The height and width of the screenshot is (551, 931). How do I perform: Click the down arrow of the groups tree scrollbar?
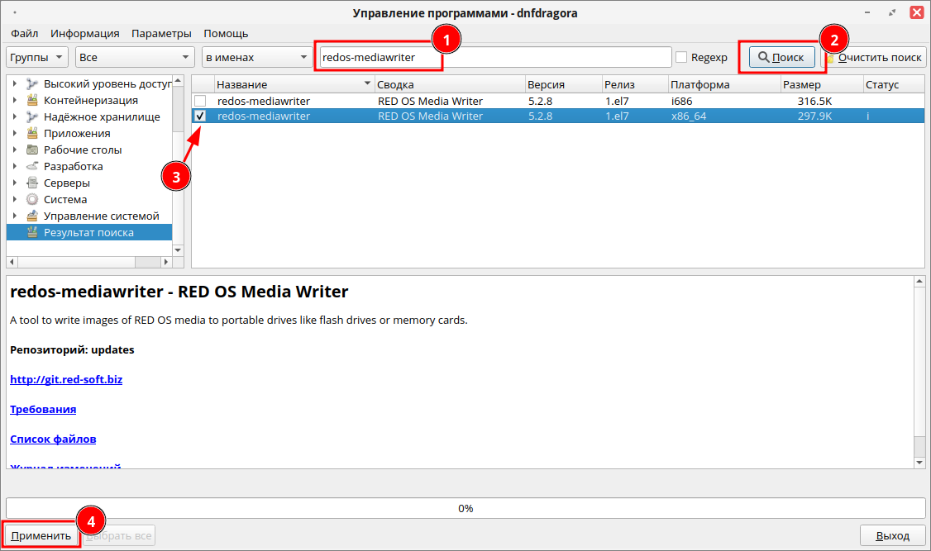178,250
